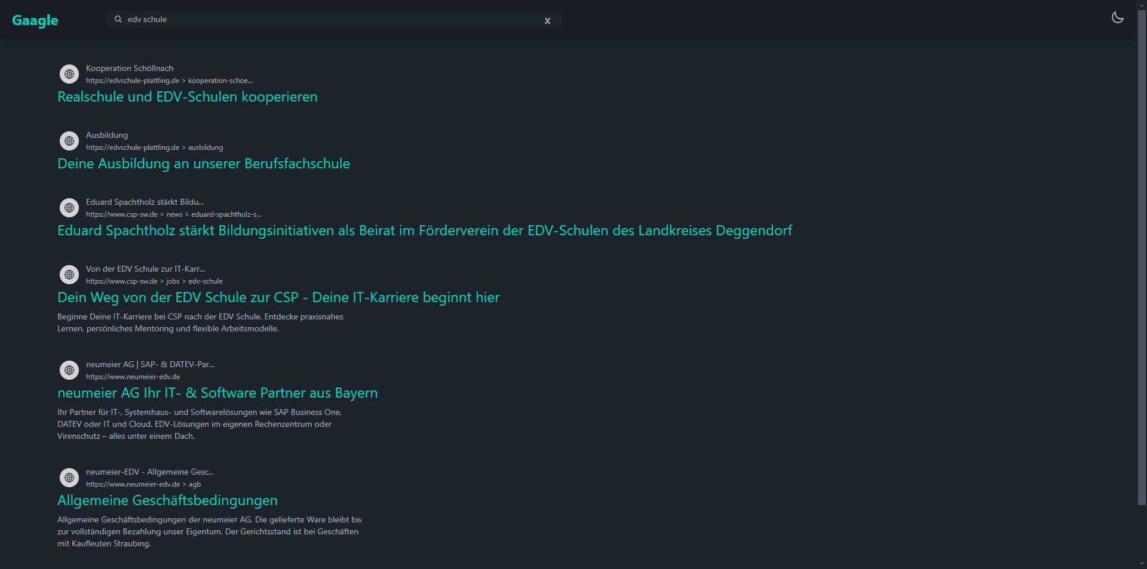
Task: Click globe icon beside Kooperation Schöllnach
Action: click(x=69, y=74)
